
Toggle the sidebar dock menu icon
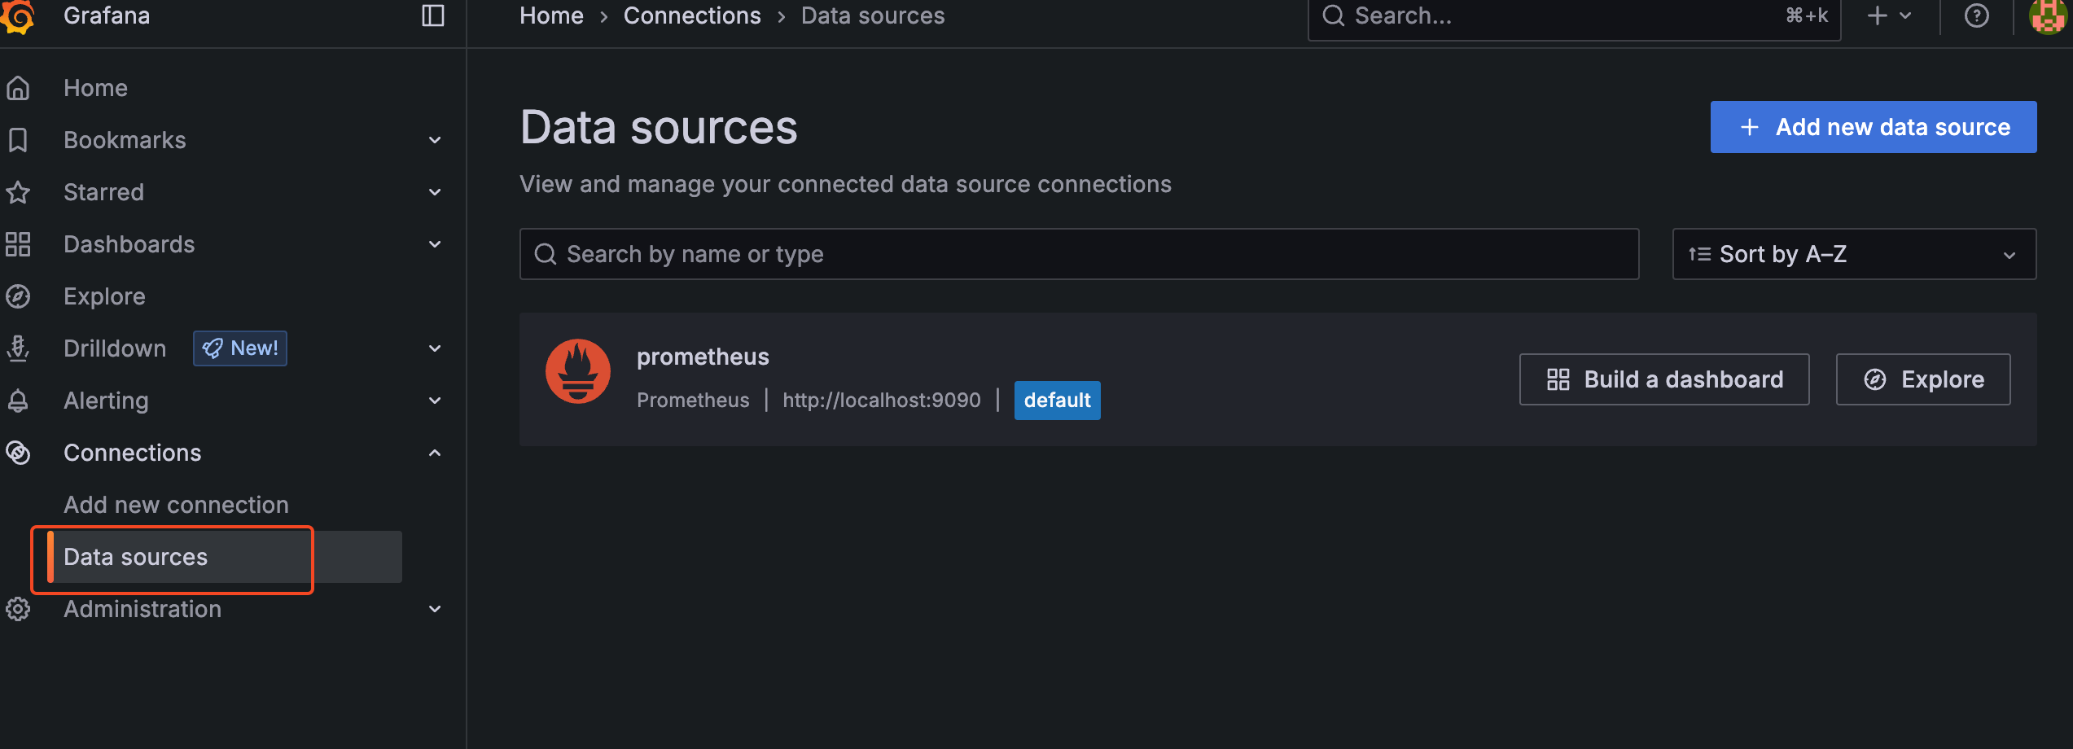coord(433,15)
